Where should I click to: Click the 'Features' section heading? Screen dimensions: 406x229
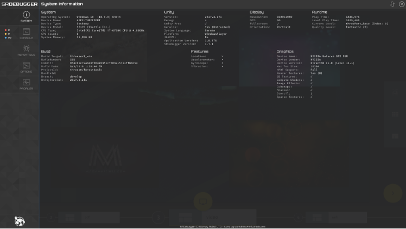pyautogui.click(x=200, y=52)
